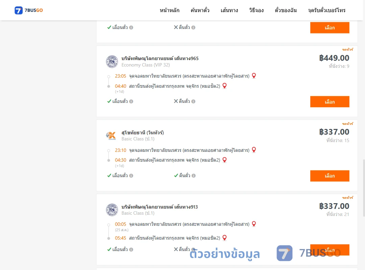Click the topmost orange เลือก button
The width and height of the screenshot is (365, 270).
click(330, 28)
